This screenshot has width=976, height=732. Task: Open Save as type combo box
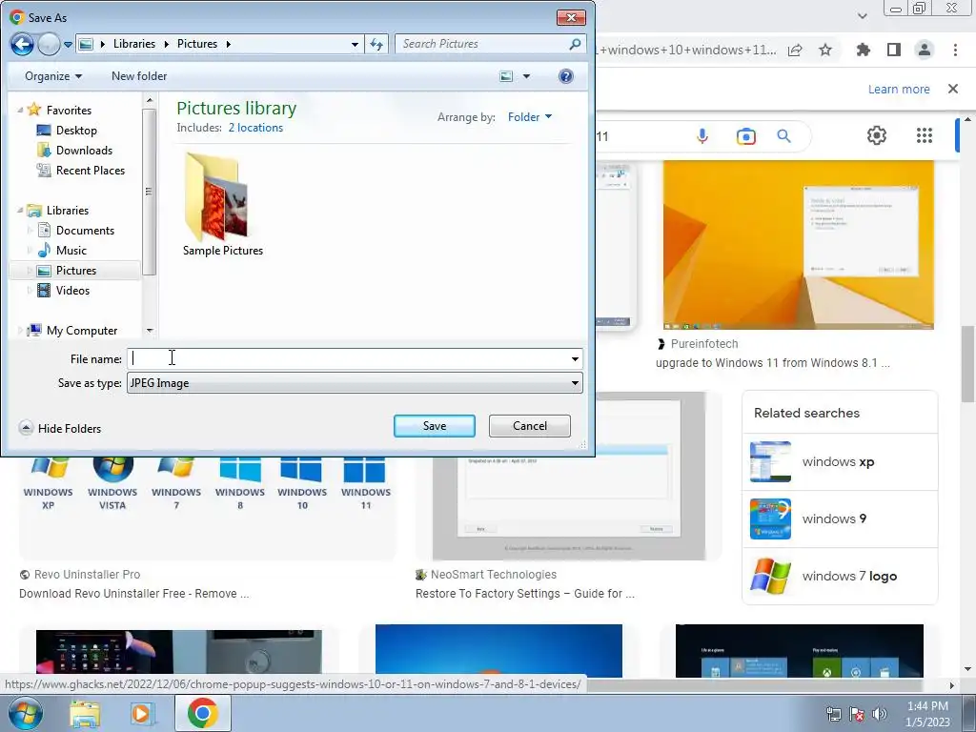click(355, 383)
